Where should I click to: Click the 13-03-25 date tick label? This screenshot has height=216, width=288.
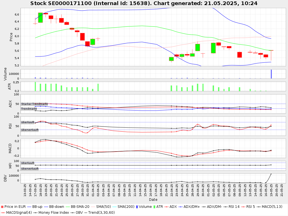[x=25, y=190]
